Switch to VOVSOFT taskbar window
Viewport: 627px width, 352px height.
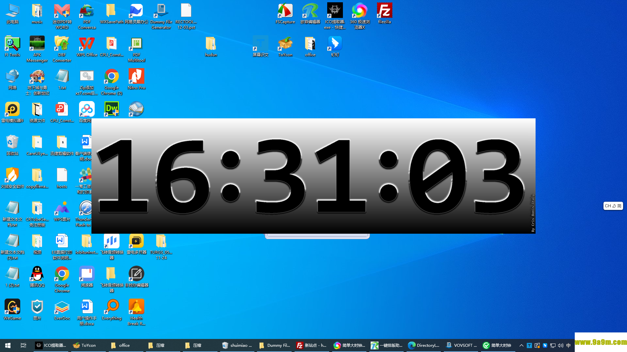[461, 345]
